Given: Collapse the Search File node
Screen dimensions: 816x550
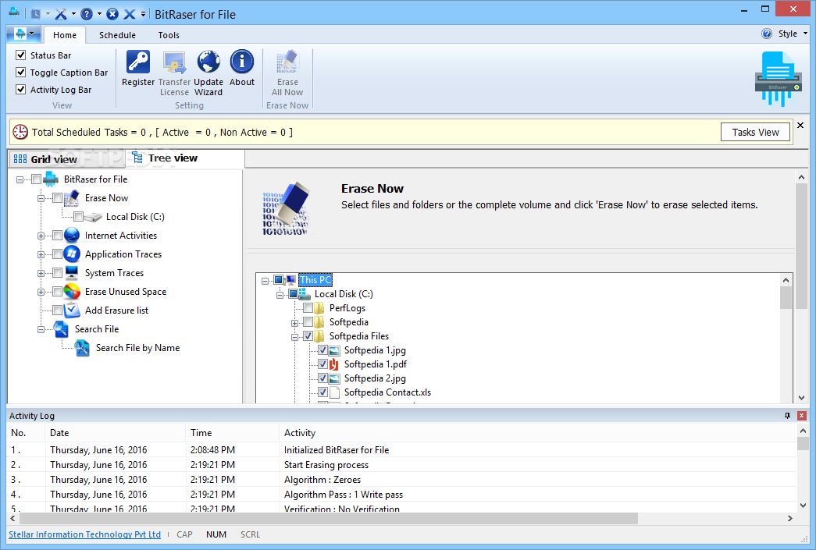Looking at the screenshot, I should tap(41, 329).
